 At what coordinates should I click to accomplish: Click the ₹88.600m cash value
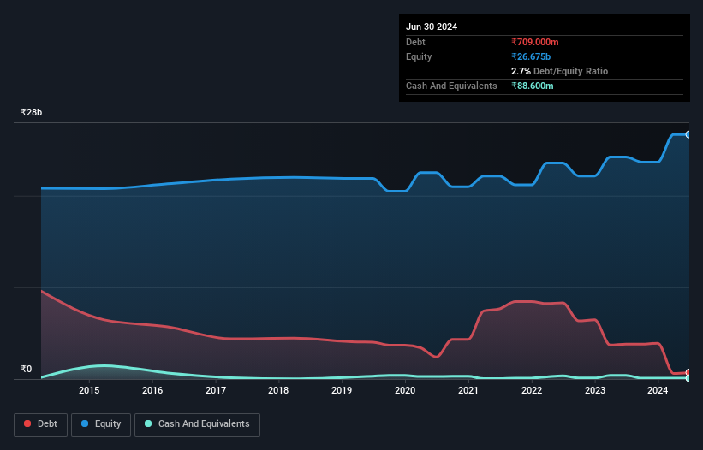[x=533, y=86]
